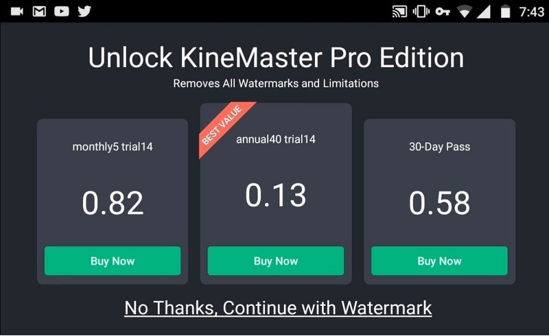Buy the monthly5 trial14 plan
The width and height of the screenshot is (549, 336).
pos(113,261)
